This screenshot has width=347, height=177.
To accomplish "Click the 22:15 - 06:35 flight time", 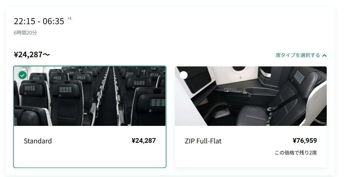I will tap(39, 21).
